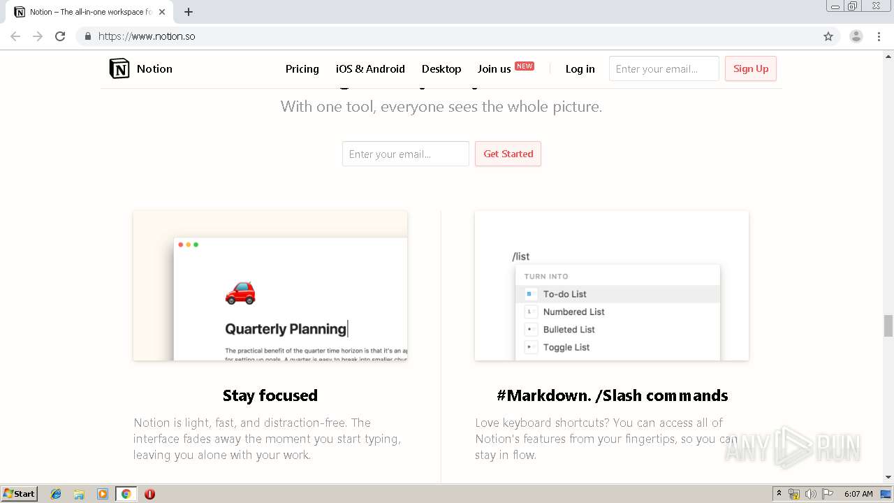Click the browser forward arrow
This screenshot has height=503, width=894.
[x=38, y=36]
